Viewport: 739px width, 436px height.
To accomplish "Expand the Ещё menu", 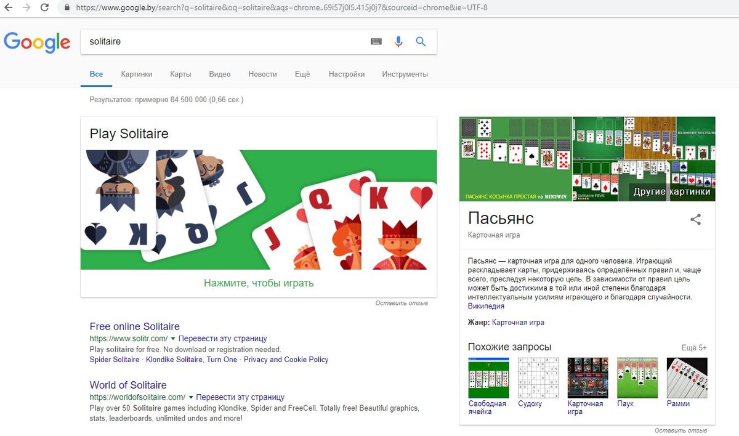I will point(302,74).
